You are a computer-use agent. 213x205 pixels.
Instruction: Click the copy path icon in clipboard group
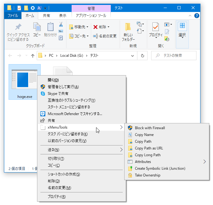[x=61, y=31]
